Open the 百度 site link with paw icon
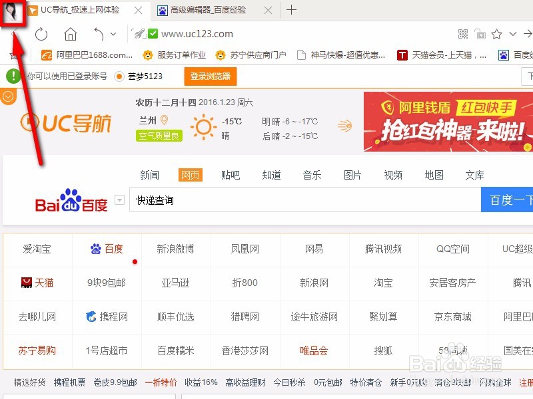This screenshot has height=399, width=533. (x=107, y=249)
